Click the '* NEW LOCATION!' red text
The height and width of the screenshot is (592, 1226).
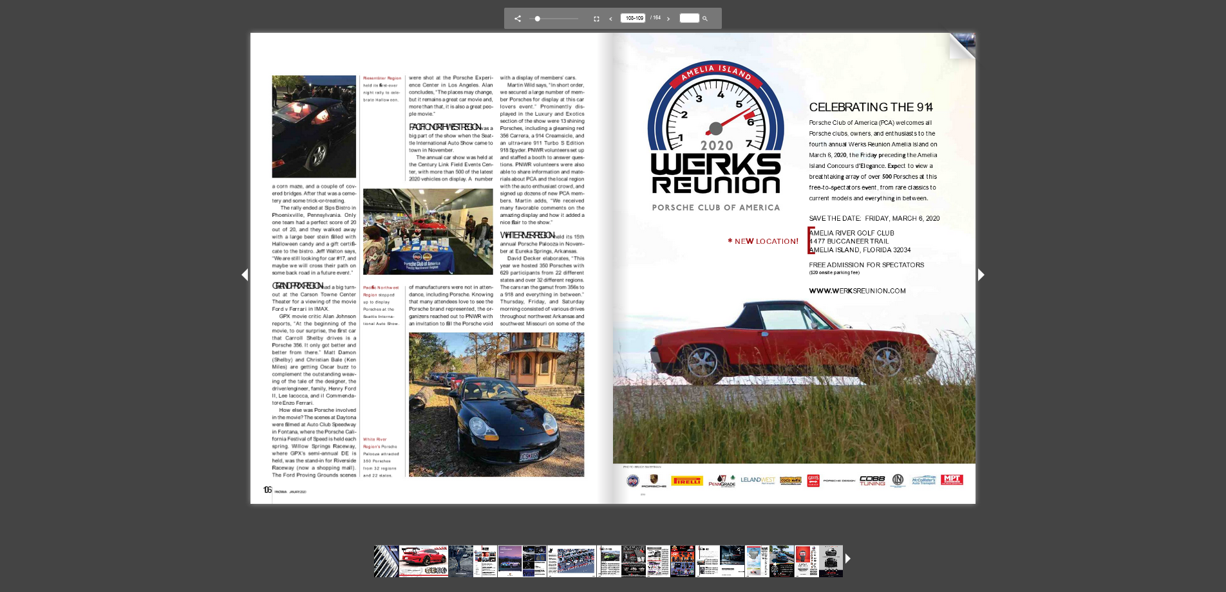763,241
